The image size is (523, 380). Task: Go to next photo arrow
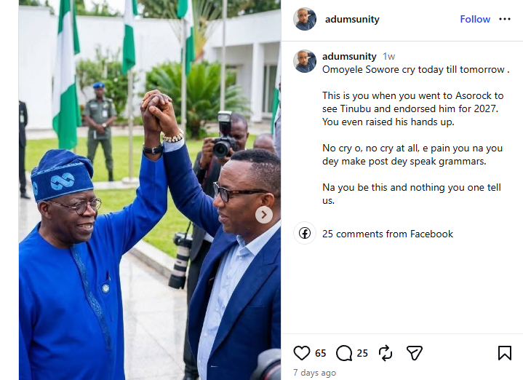pyautogui.click(x=264, y=214)
